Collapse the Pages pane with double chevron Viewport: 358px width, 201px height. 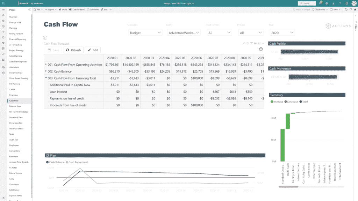click(29, 10)
